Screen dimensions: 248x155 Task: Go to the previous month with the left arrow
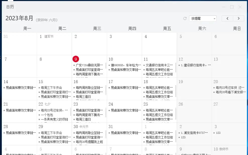[227, 18]
